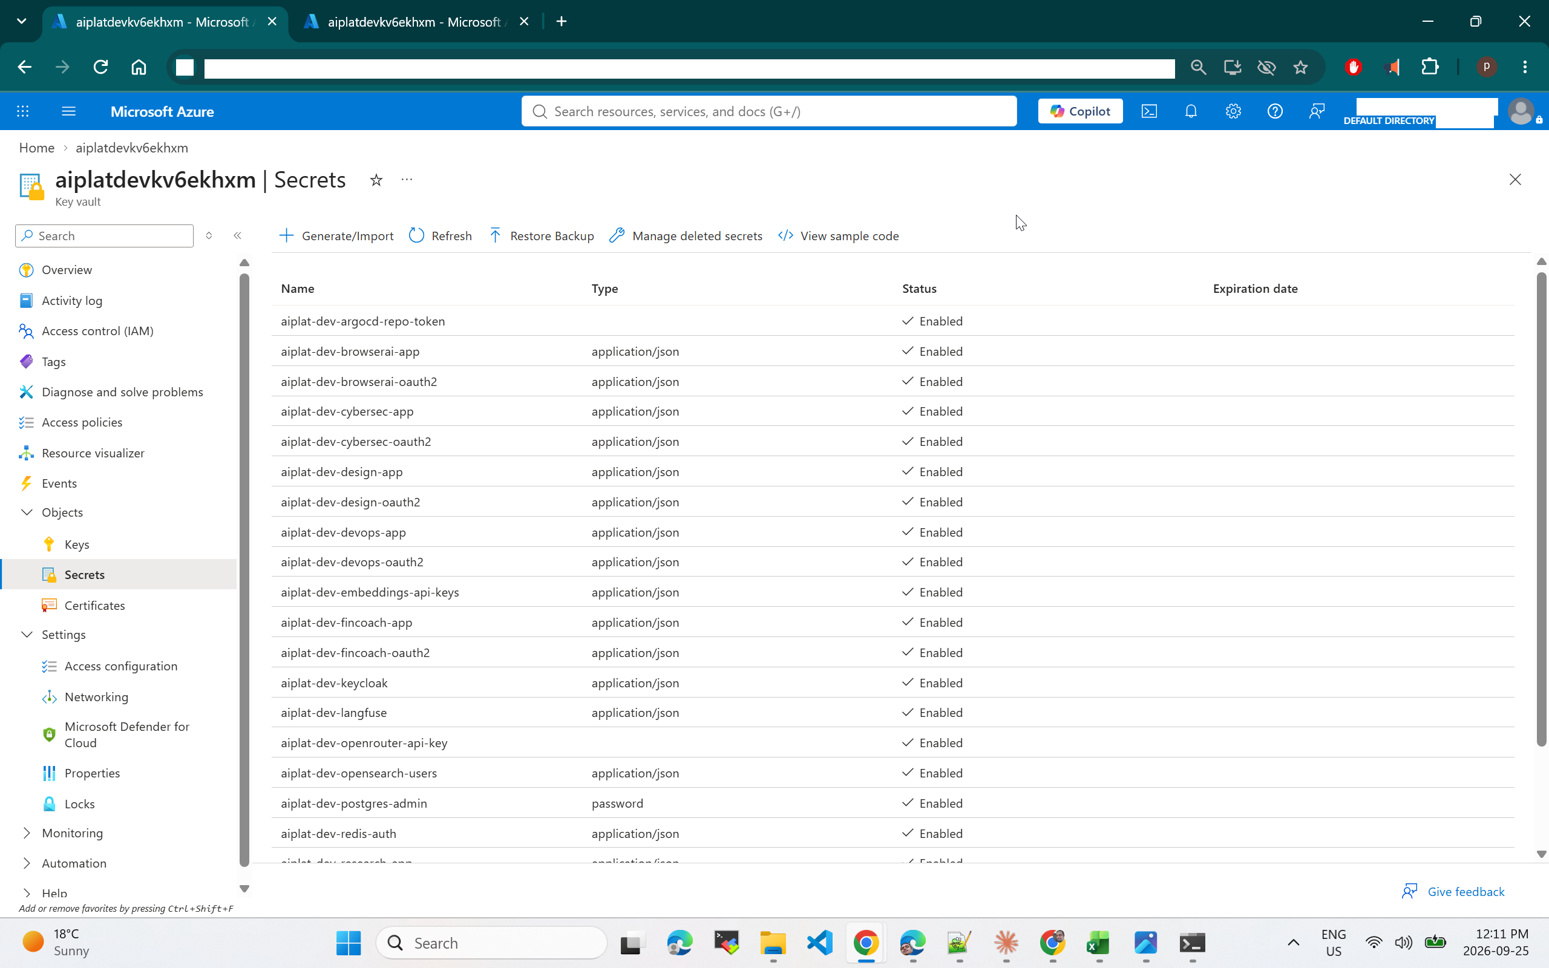Open Azure Cloud Shell icon
This screenshot has height=968, width=1549.
click(x=1149, y=111)
